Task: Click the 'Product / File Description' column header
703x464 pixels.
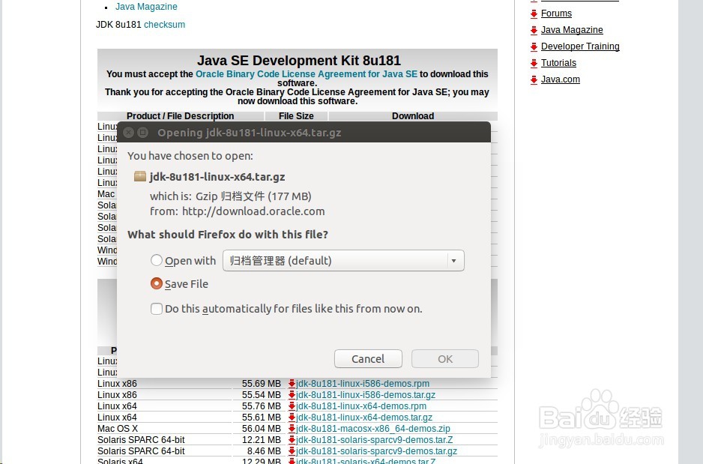Action: pyautogui.click(x=180, y=116)
